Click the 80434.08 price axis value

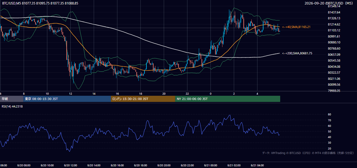click(334, 67)
